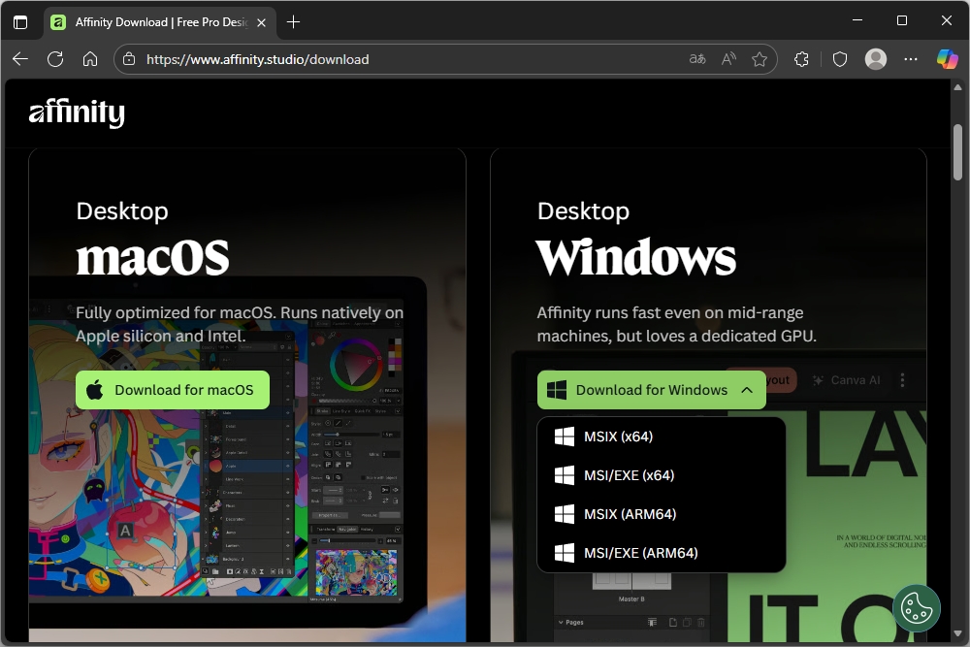
Task: Click the Windows logo beside MSI/EXE (ARM64)
Action: (x=565, y=553)
